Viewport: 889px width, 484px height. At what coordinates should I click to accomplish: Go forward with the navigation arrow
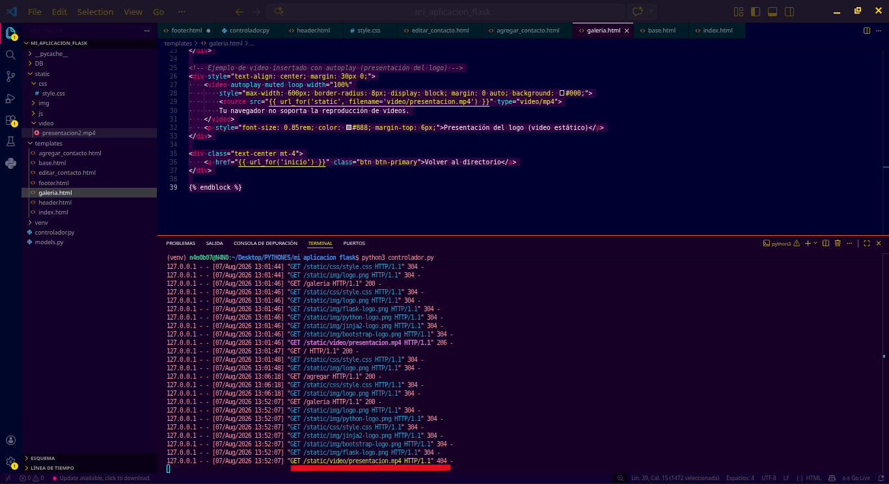[256, 12]
